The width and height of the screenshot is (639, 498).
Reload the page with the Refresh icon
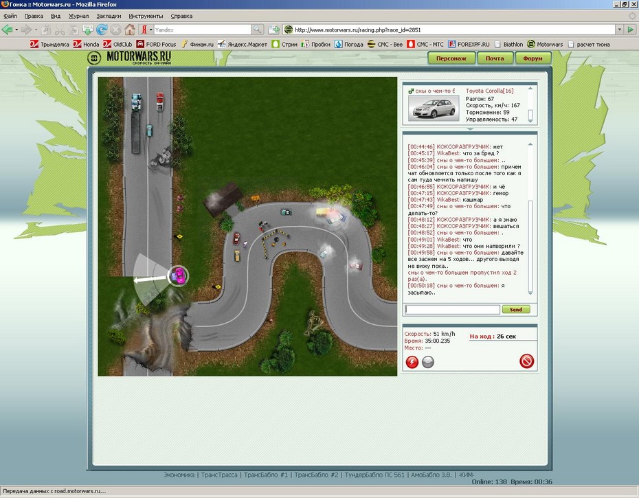click(102, 30)
